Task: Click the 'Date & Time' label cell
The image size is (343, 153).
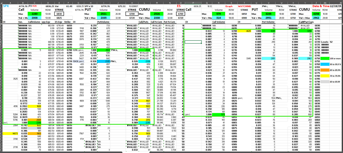Action: tap(321, 6)
